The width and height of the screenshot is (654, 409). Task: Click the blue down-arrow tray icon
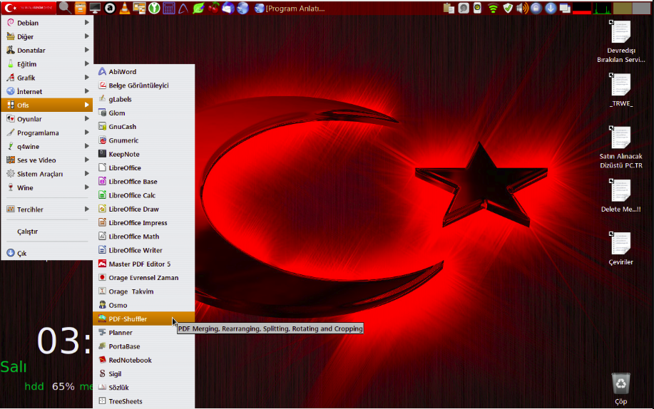click(x=551, y=8)
